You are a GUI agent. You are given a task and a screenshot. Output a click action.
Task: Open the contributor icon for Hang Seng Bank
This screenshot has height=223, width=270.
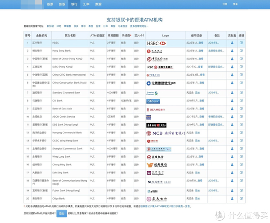pos(232,51)
